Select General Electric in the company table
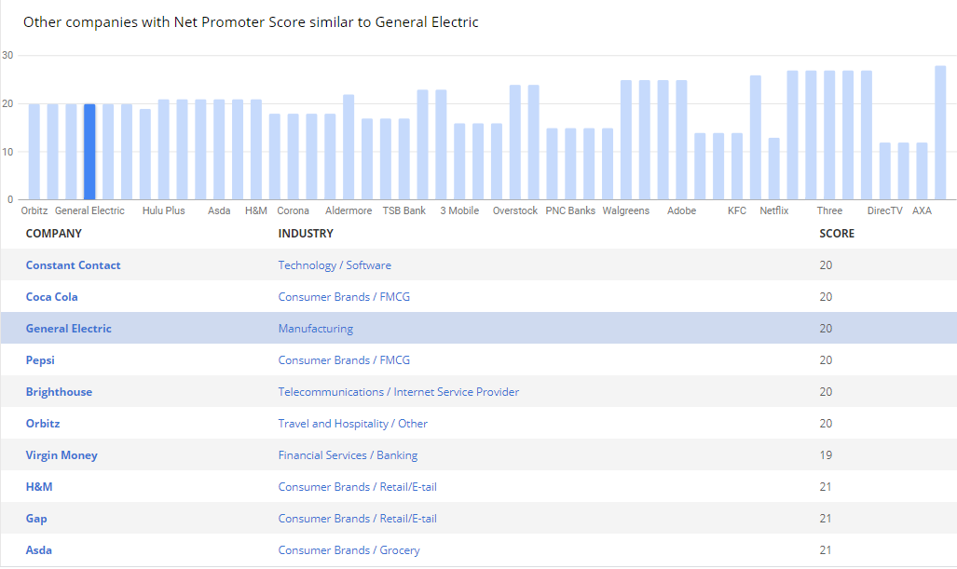Viewport: 957px width, 569px height. click(68, 329)
